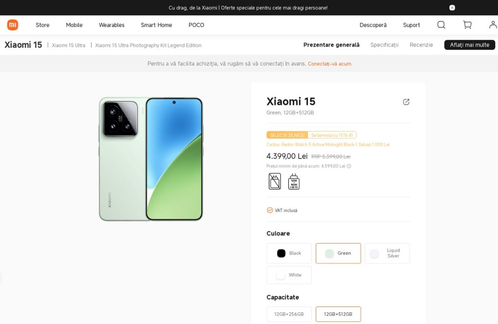
Task: Select the 12GB+256GB capacity option
Action: tap(289, 314)
